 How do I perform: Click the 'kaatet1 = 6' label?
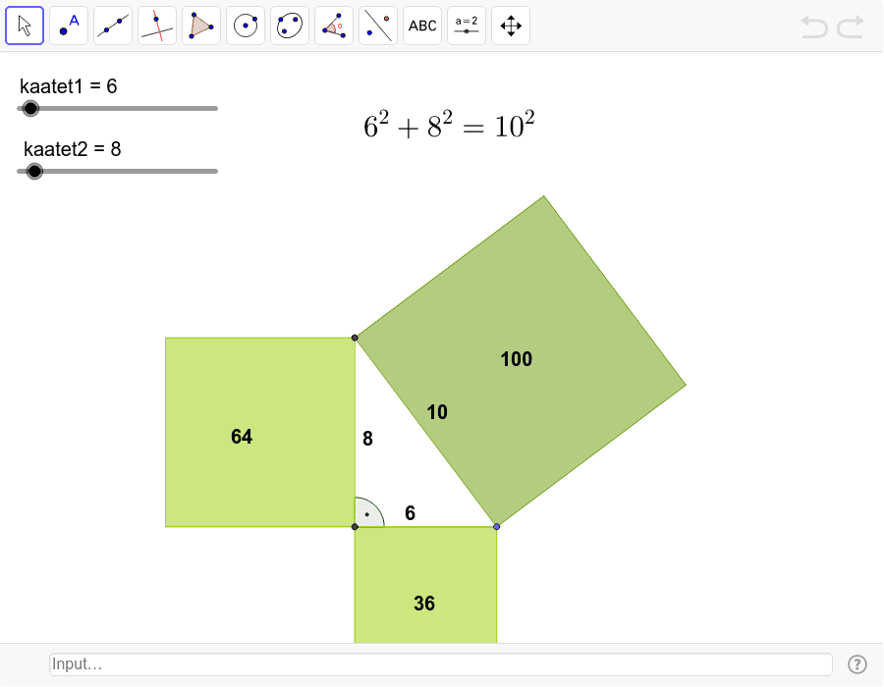(68, 86)
